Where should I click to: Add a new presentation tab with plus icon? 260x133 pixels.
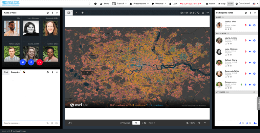82,13
